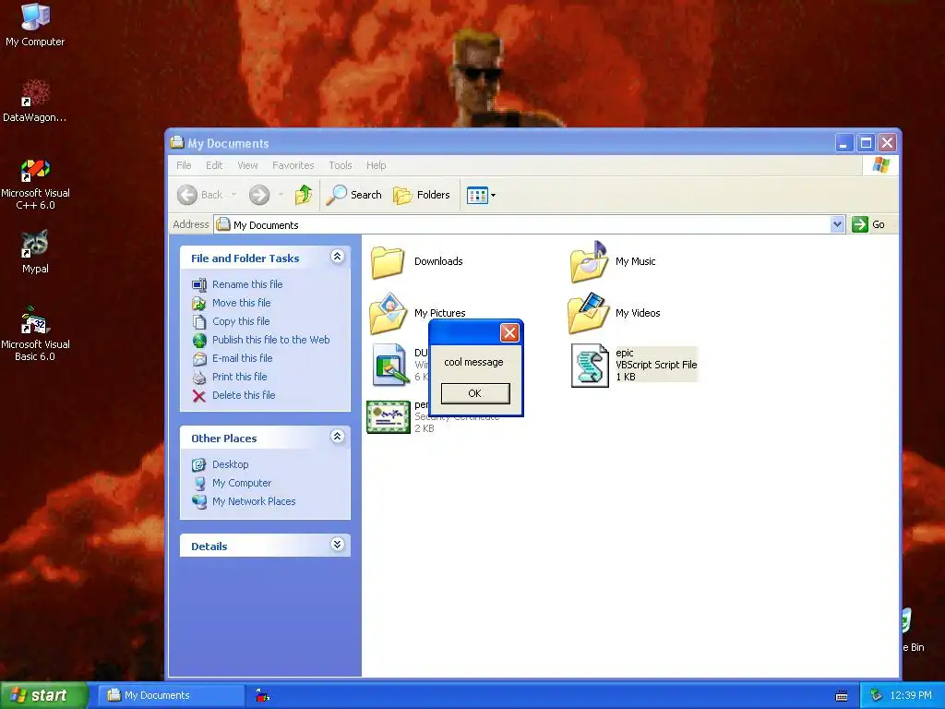
Task: Select the Downloads folder icon
Action: [388, 261]
